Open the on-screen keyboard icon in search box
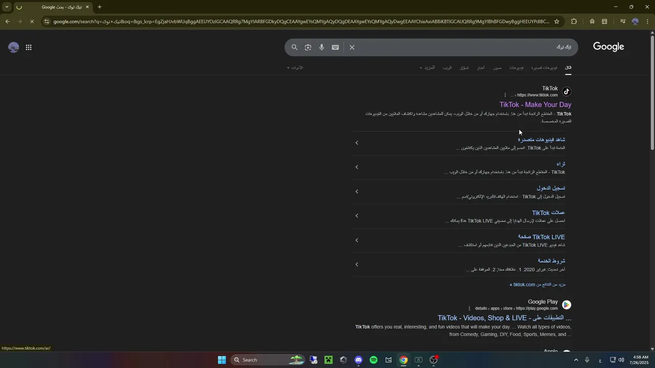Screen dimensions: 655x368 point(335,47)
